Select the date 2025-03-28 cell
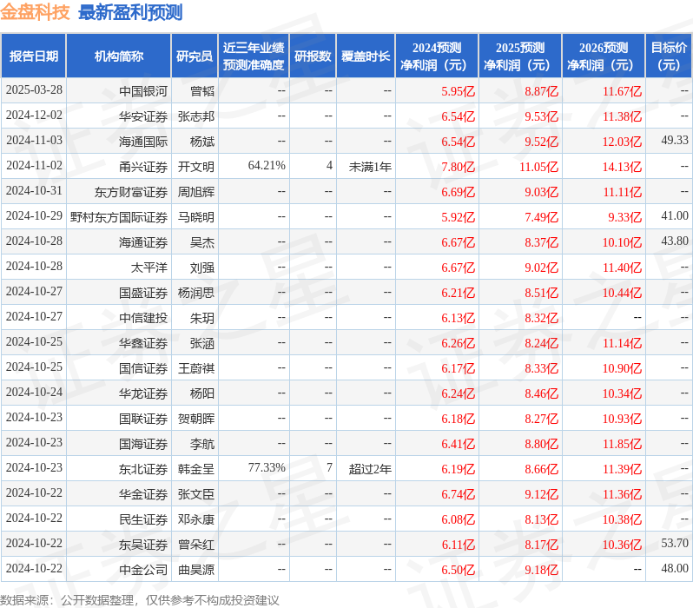The height and width of the screenshot is (608, 693). 34,90
